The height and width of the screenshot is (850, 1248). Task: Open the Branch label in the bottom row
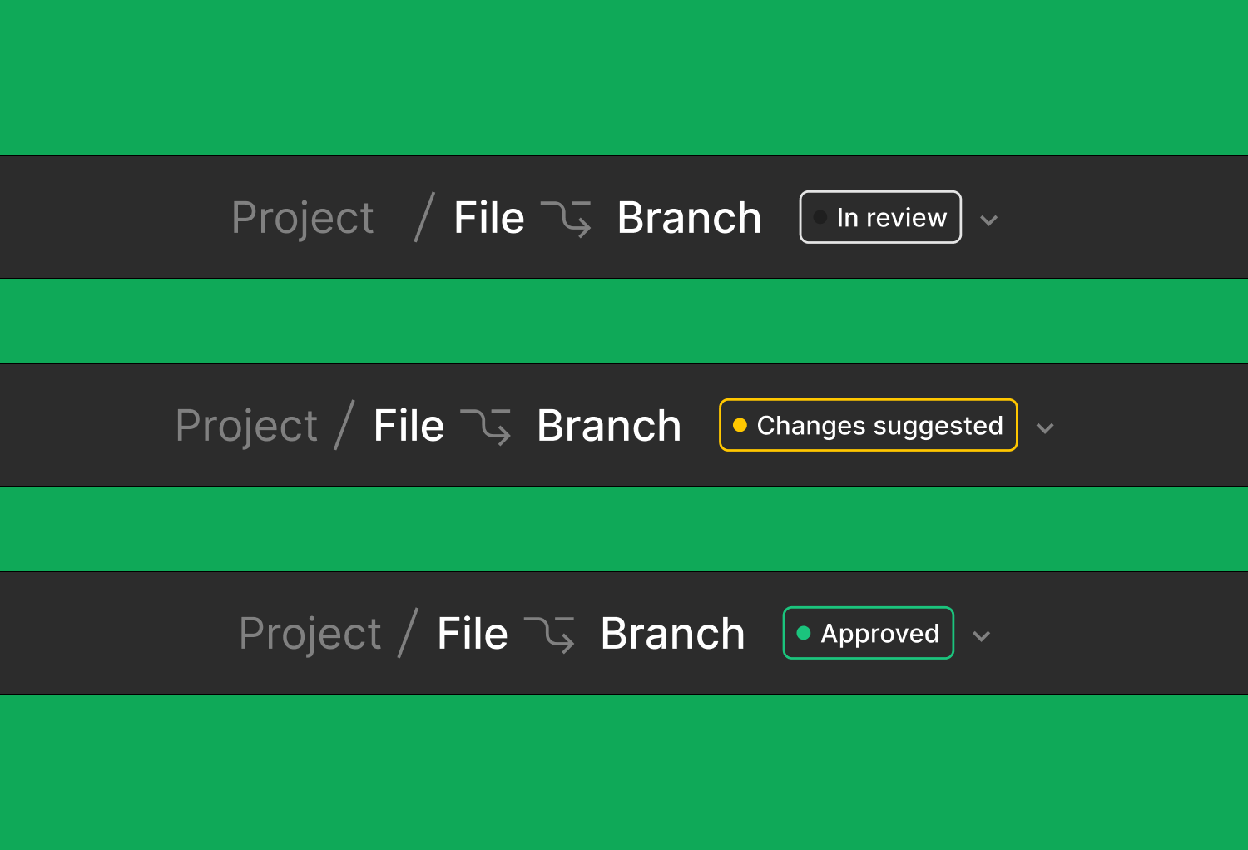[672, 633]
